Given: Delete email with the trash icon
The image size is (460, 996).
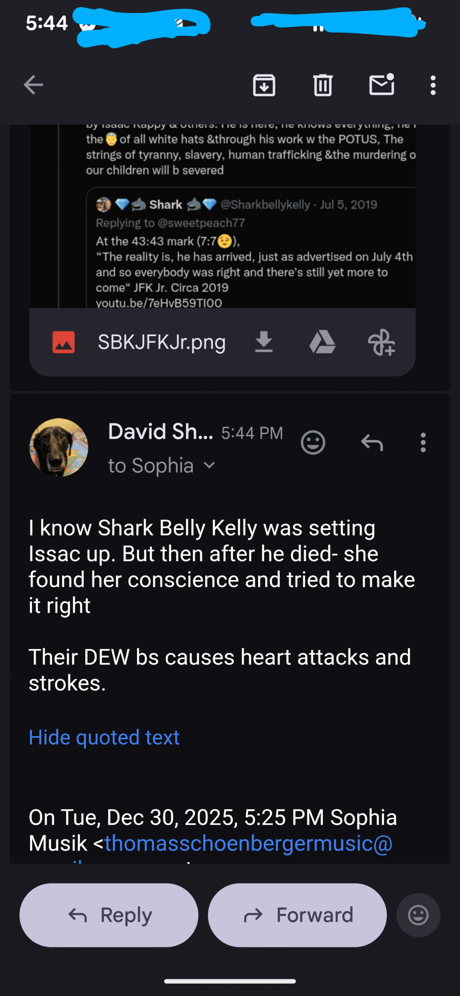Looking at the screenshot, I should point(323,85).
